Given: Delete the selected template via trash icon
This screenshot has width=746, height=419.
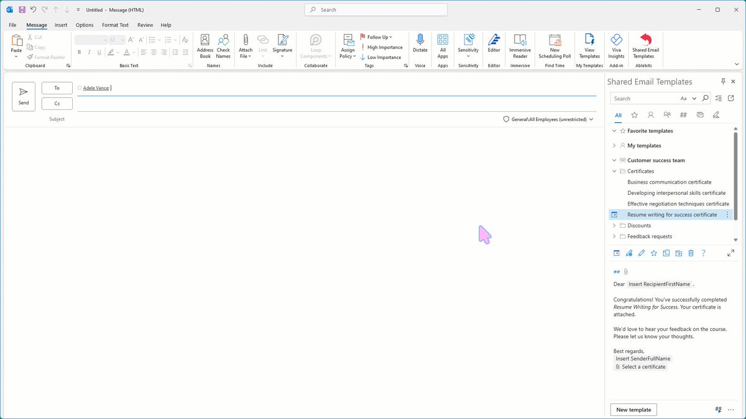Looking at the screenshot, I should click(691, 253).
